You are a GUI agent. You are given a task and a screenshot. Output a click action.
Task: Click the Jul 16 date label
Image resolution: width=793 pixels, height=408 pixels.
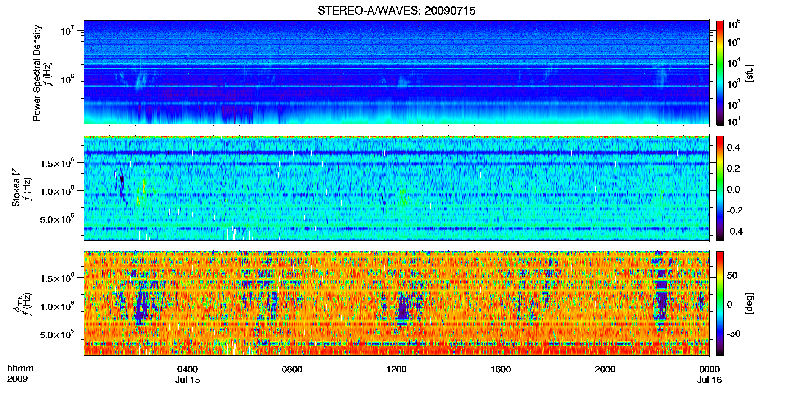point(709,380)
